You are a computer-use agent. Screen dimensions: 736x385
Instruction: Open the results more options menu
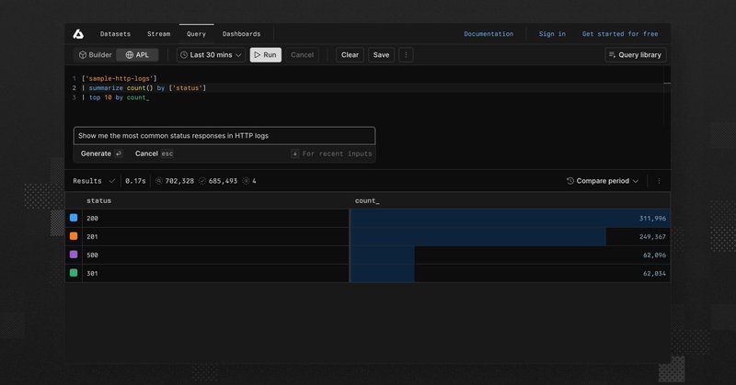coord(659,181)
